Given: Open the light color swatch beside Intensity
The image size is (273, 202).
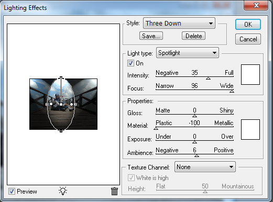Looking at the screenshot, I should click(250, 74).
